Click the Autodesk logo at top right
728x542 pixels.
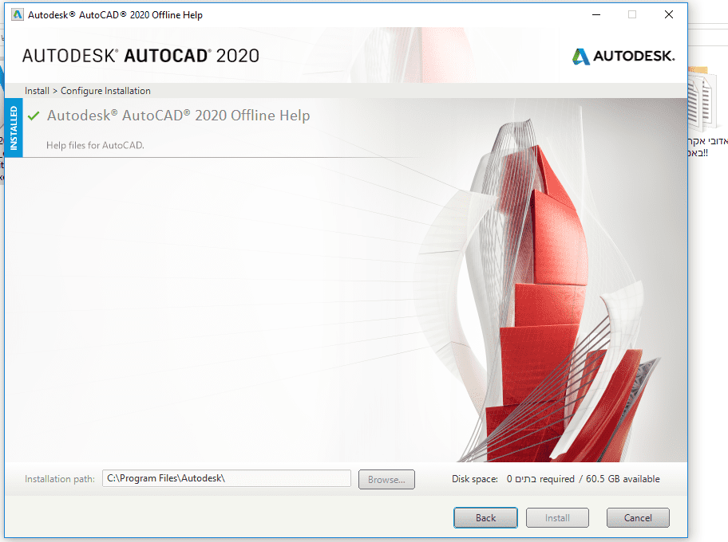point(623,56)
